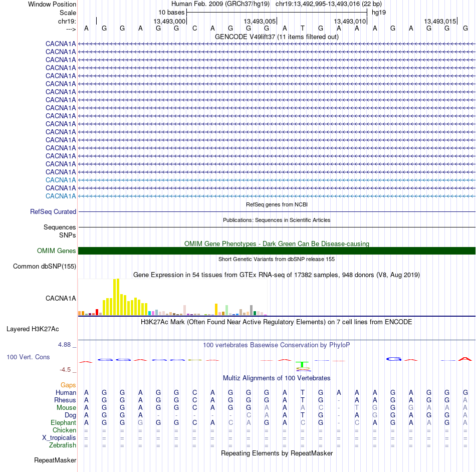Click the chr19: base position label
The image size is (476, 472).
coord(67,21)
